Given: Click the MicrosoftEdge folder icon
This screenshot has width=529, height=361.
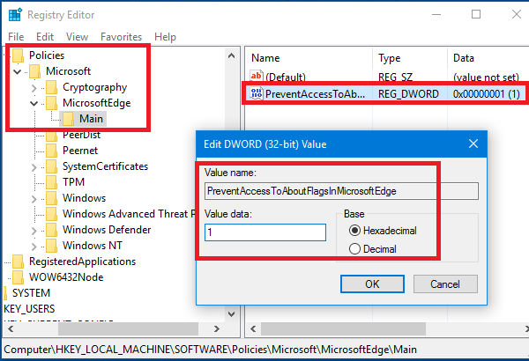Looking at the screenshot, I should tap(52, 103).
